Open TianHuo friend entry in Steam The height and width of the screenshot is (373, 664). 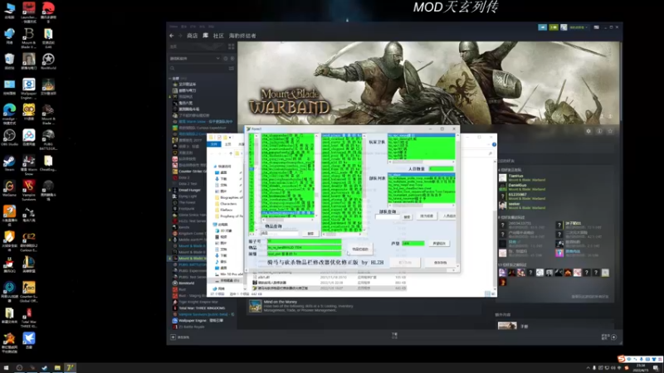point(521,177)
